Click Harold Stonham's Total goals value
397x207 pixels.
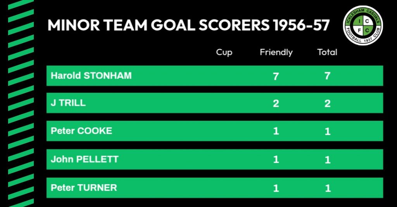328,76
